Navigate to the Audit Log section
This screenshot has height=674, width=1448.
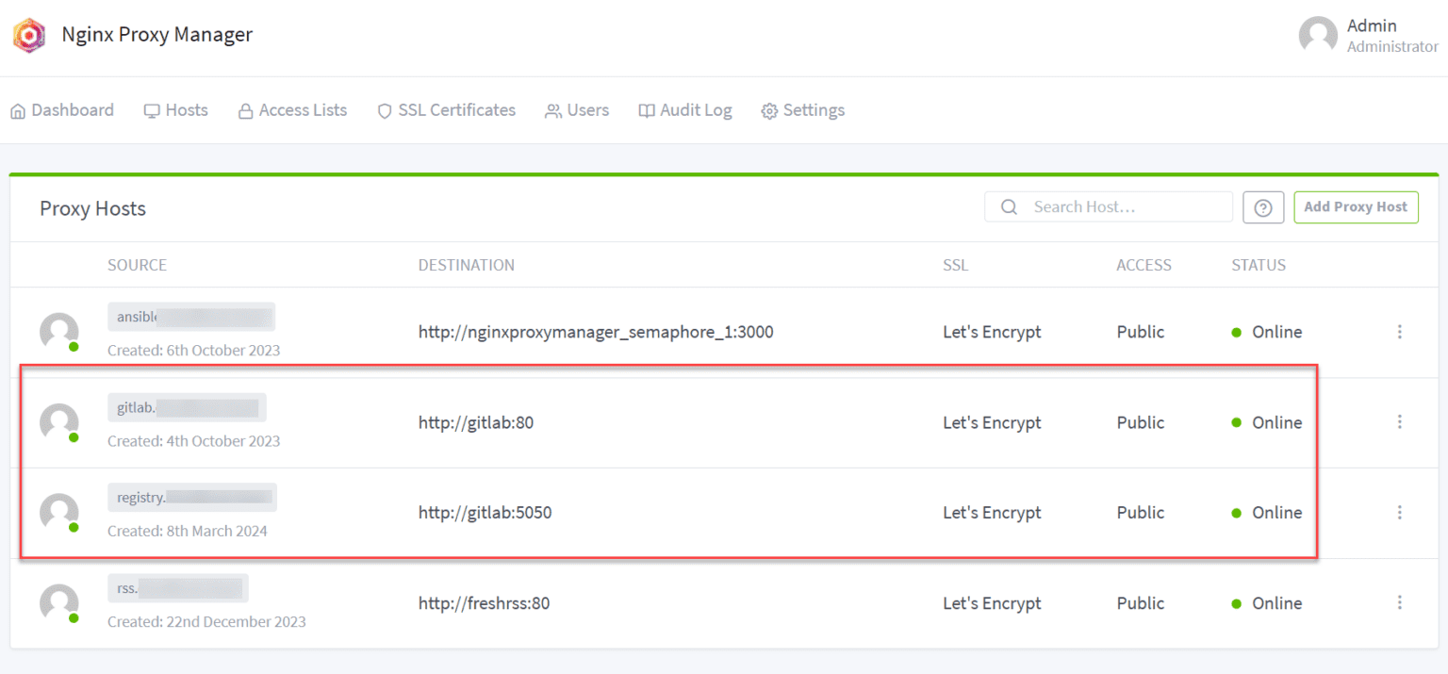point(685,110)
